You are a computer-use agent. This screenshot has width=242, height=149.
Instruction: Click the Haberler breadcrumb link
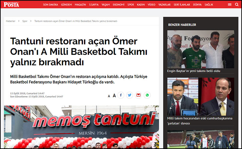(x=10, y=21)
